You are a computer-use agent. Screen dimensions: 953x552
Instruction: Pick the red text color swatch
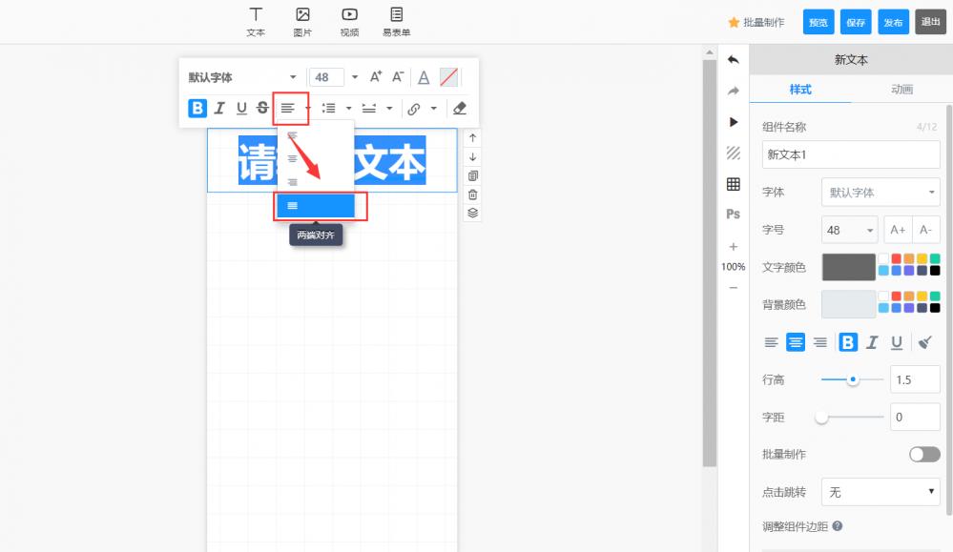point(897,258)
